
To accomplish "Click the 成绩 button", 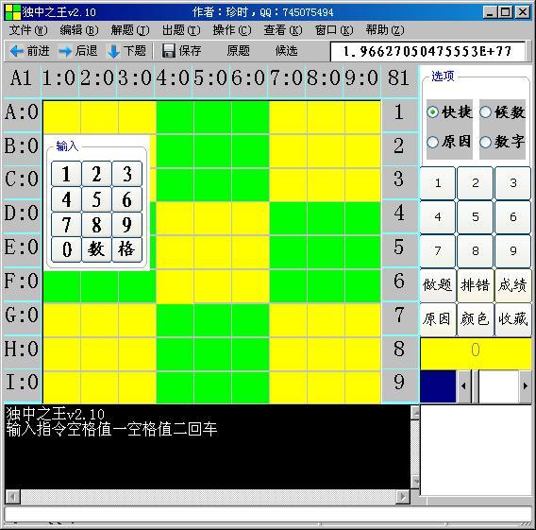I will point(512,284).
